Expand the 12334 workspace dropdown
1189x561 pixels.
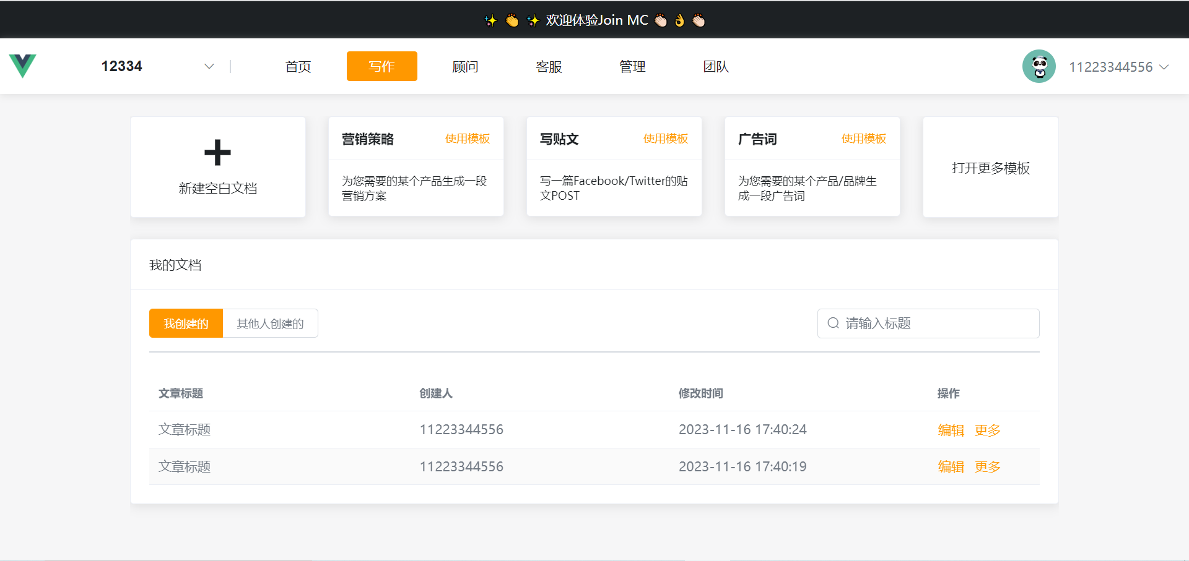point(209,66)
